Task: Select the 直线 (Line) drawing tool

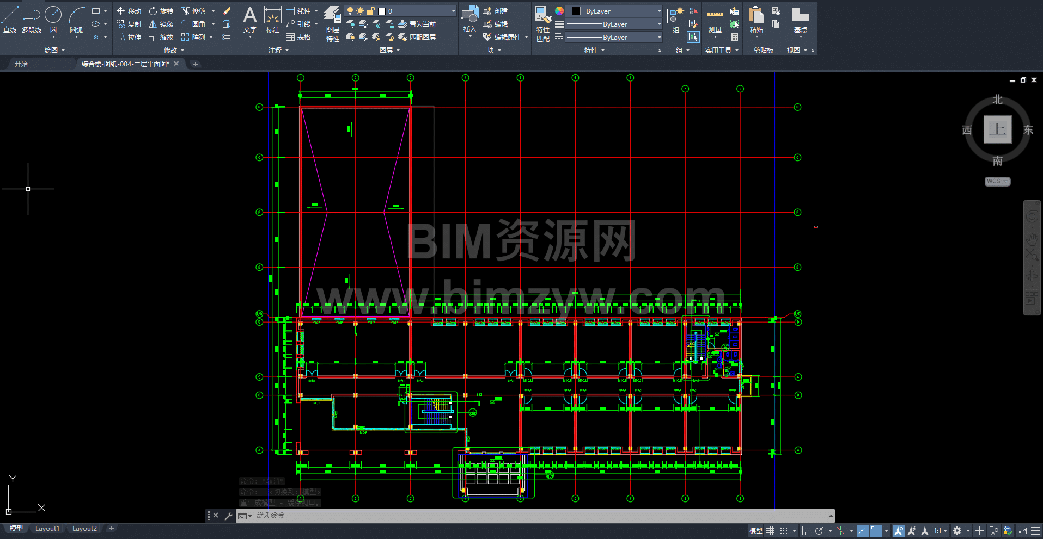Action: (10, 20)
